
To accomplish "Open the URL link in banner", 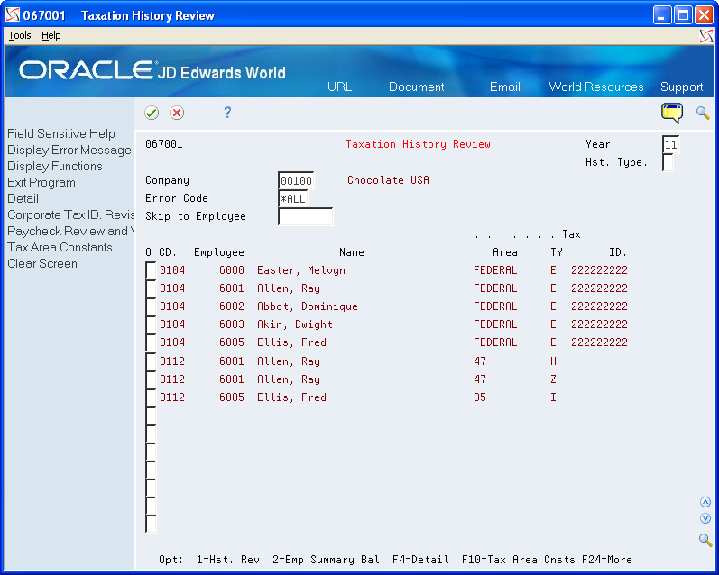I will tap(340, 87).
